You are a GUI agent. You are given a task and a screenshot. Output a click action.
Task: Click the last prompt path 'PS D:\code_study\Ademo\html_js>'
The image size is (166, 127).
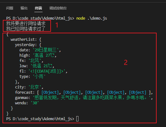click(40, 119)
